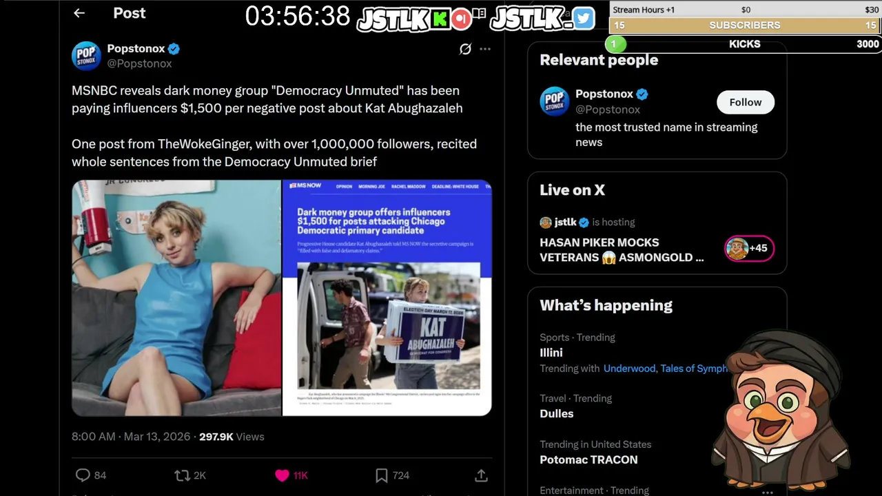This screenshot has height=496, width=882.
Task: Click the small jstlk avatar in Live on X
Action: (x=546, y=223)
